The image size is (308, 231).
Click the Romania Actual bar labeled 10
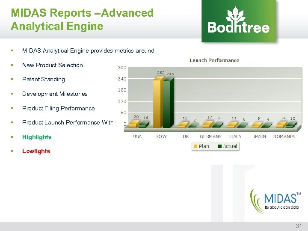pyautogui.click(x=291, y=125)
